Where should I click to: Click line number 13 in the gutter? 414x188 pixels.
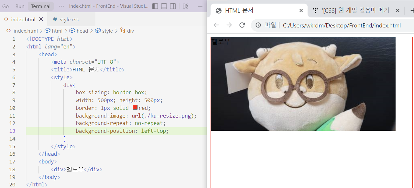pyautogui.click(x=12, y=131)
